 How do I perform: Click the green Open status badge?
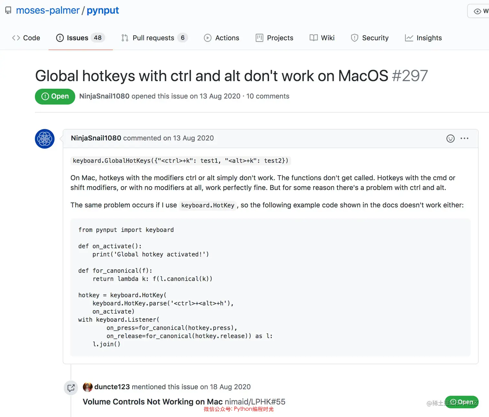[55, 96]
